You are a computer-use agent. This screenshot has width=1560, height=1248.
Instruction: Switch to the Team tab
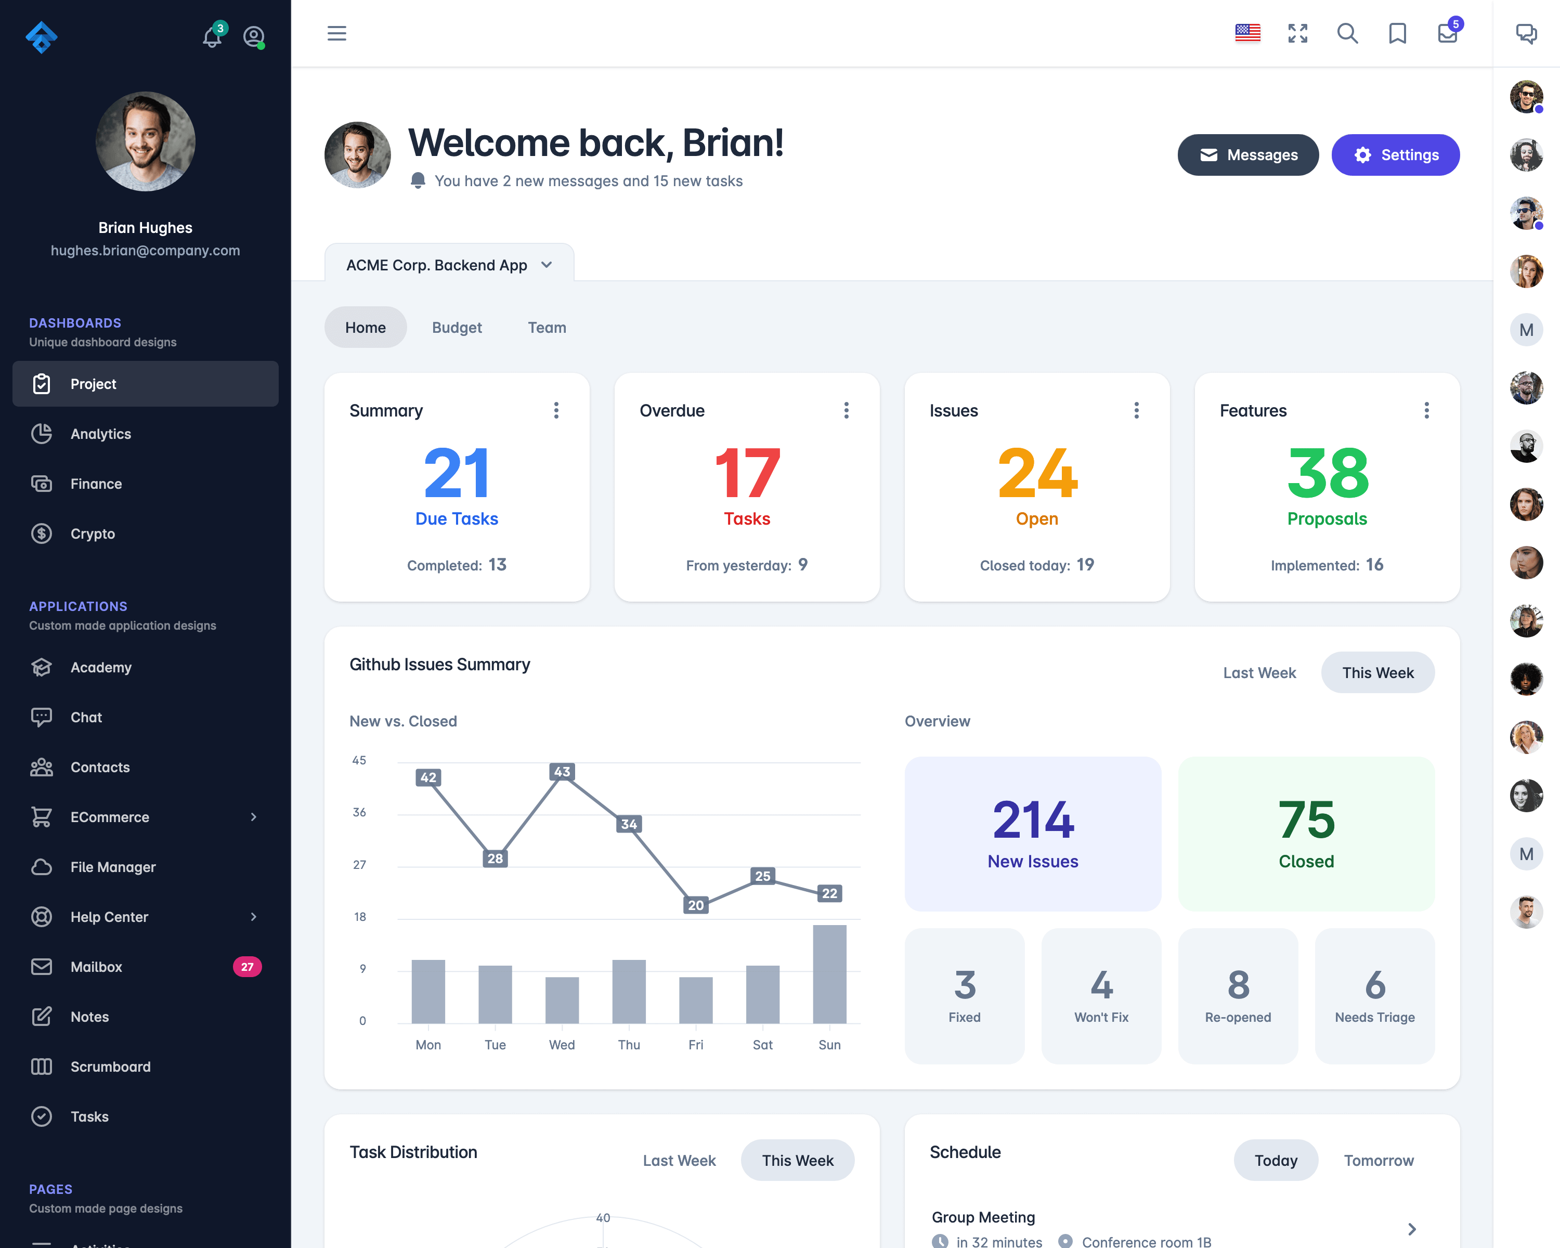pyautogui.click(x=548, y=327)
